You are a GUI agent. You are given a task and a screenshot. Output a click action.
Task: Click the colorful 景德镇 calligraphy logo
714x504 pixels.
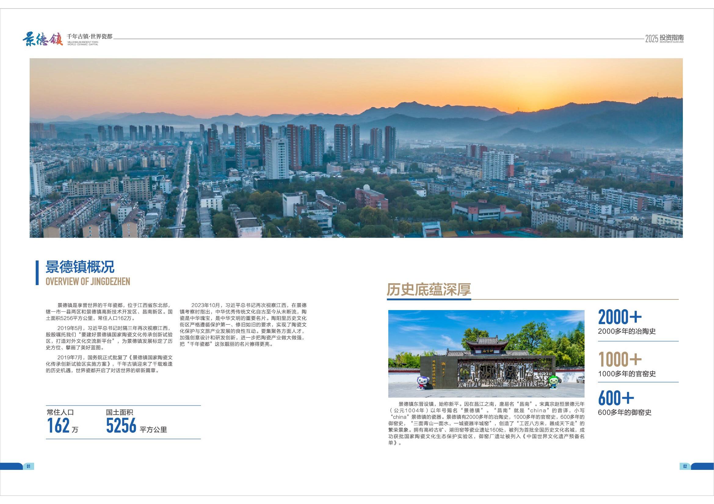(43, 39)
